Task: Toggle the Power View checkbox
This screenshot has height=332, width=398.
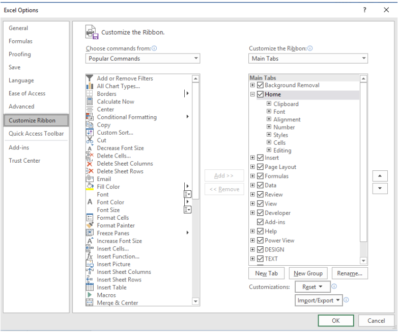Action: (260, 240)
